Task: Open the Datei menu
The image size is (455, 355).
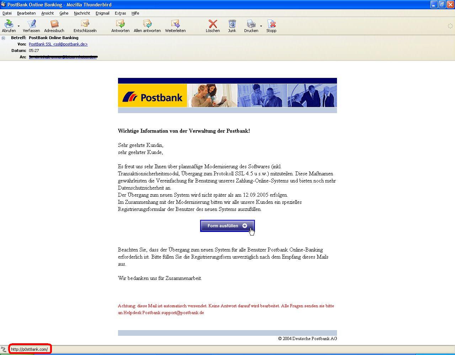Action: click(7, 13)
